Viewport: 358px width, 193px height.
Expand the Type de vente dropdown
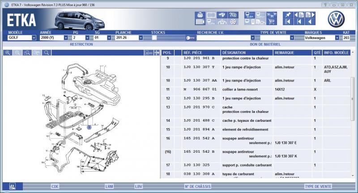coord(292,38)
